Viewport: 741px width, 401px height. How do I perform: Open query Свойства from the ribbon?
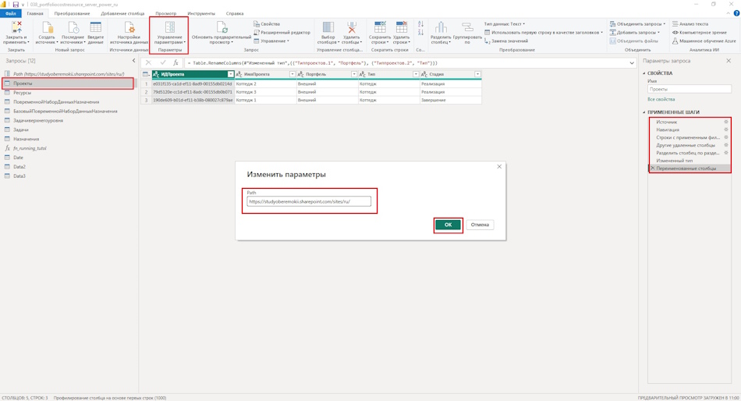[x=267, y=23]
